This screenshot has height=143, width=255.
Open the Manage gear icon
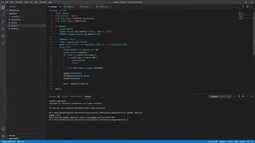coord(3,136)
